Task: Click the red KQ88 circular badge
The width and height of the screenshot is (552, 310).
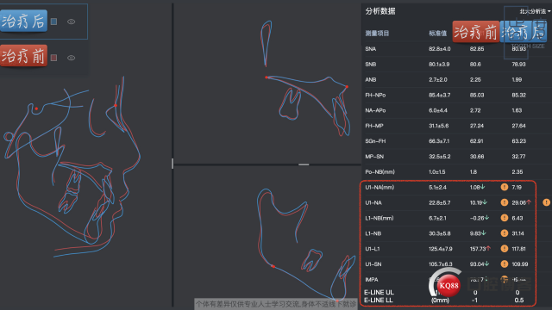Action: [x=448, y=285]
